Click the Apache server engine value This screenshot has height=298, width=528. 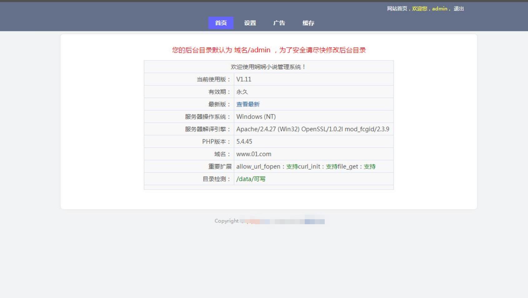[x=313, y=129]
